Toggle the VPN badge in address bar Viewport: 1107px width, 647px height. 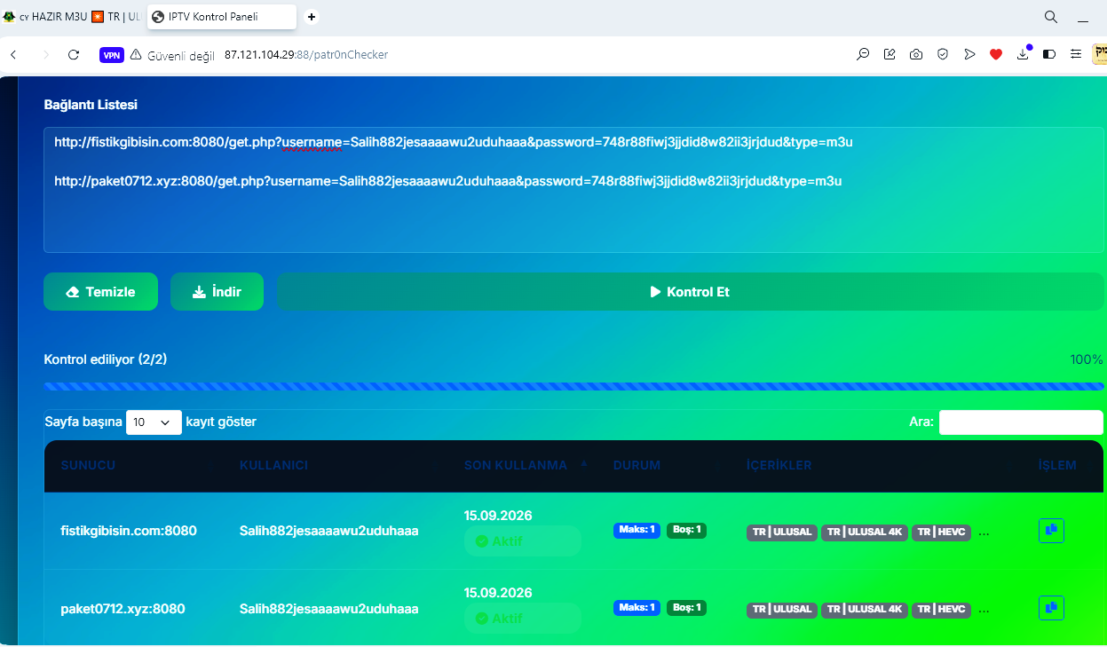pyautogui.click(x=112, y=54)
